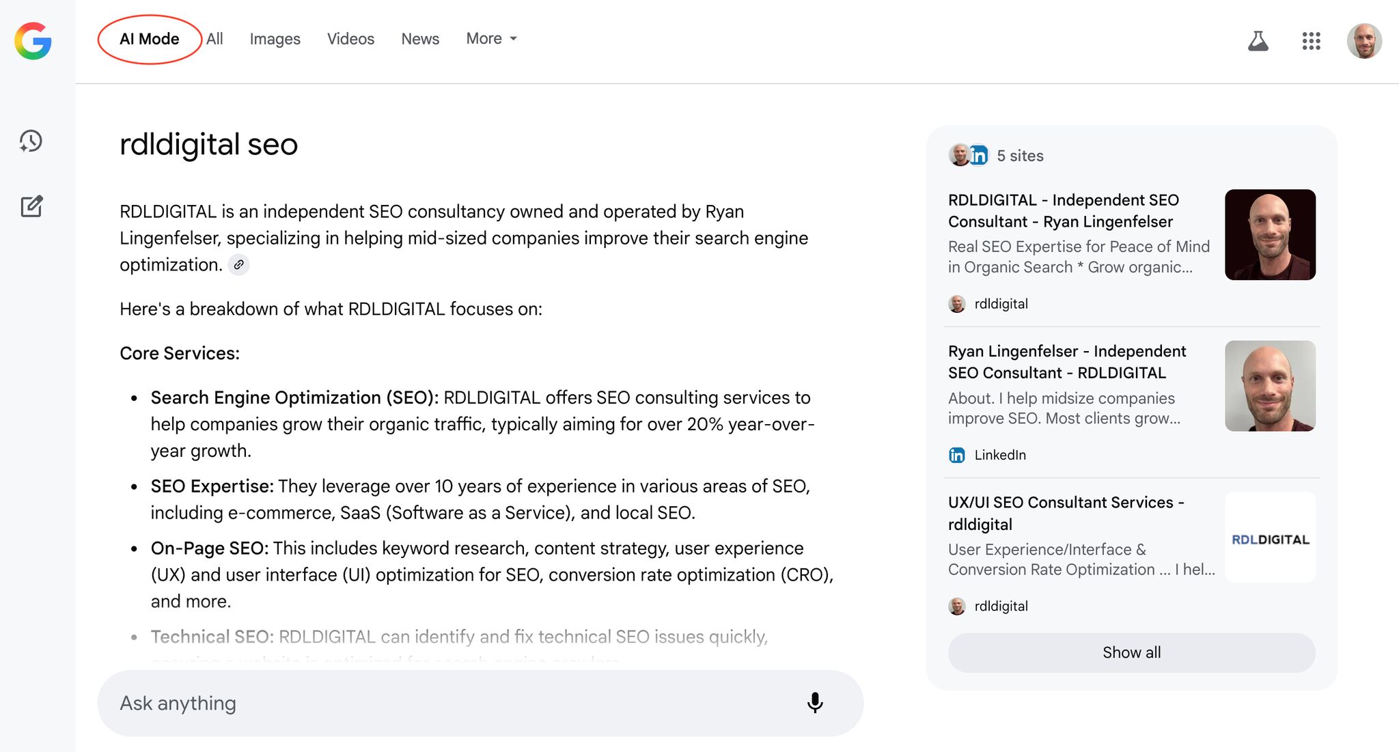Image resolution: width=1399 pixels, height=752 pixels.
Task: Switch to the AI Mode tab
Action: point(150,39)
